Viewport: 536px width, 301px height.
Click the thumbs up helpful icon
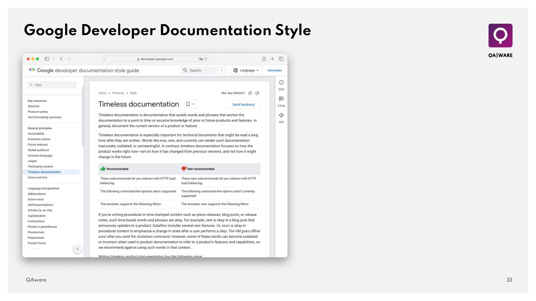coord(250,93)
